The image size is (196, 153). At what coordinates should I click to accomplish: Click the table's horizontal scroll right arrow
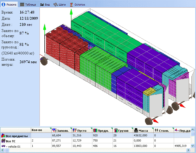[189, 150]
